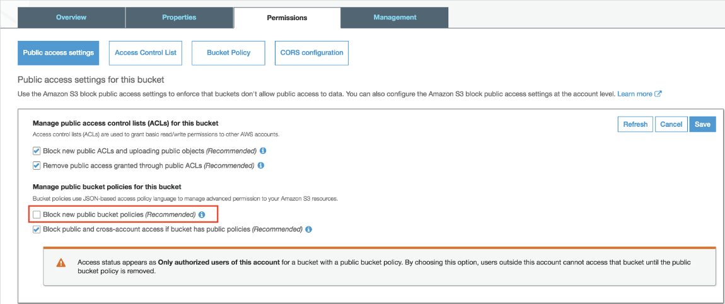Click info icon beside Block new public bucket policies
The image size is (725, 304).
click(x=202, y=215)
